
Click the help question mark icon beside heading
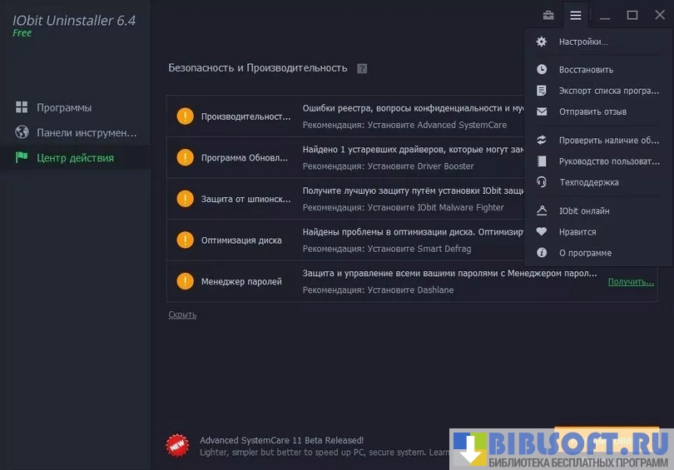[362, 68]
